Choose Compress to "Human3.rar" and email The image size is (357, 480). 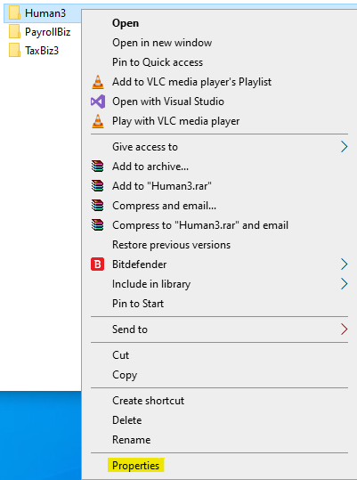pyautogui.click(x=200, y=225)
